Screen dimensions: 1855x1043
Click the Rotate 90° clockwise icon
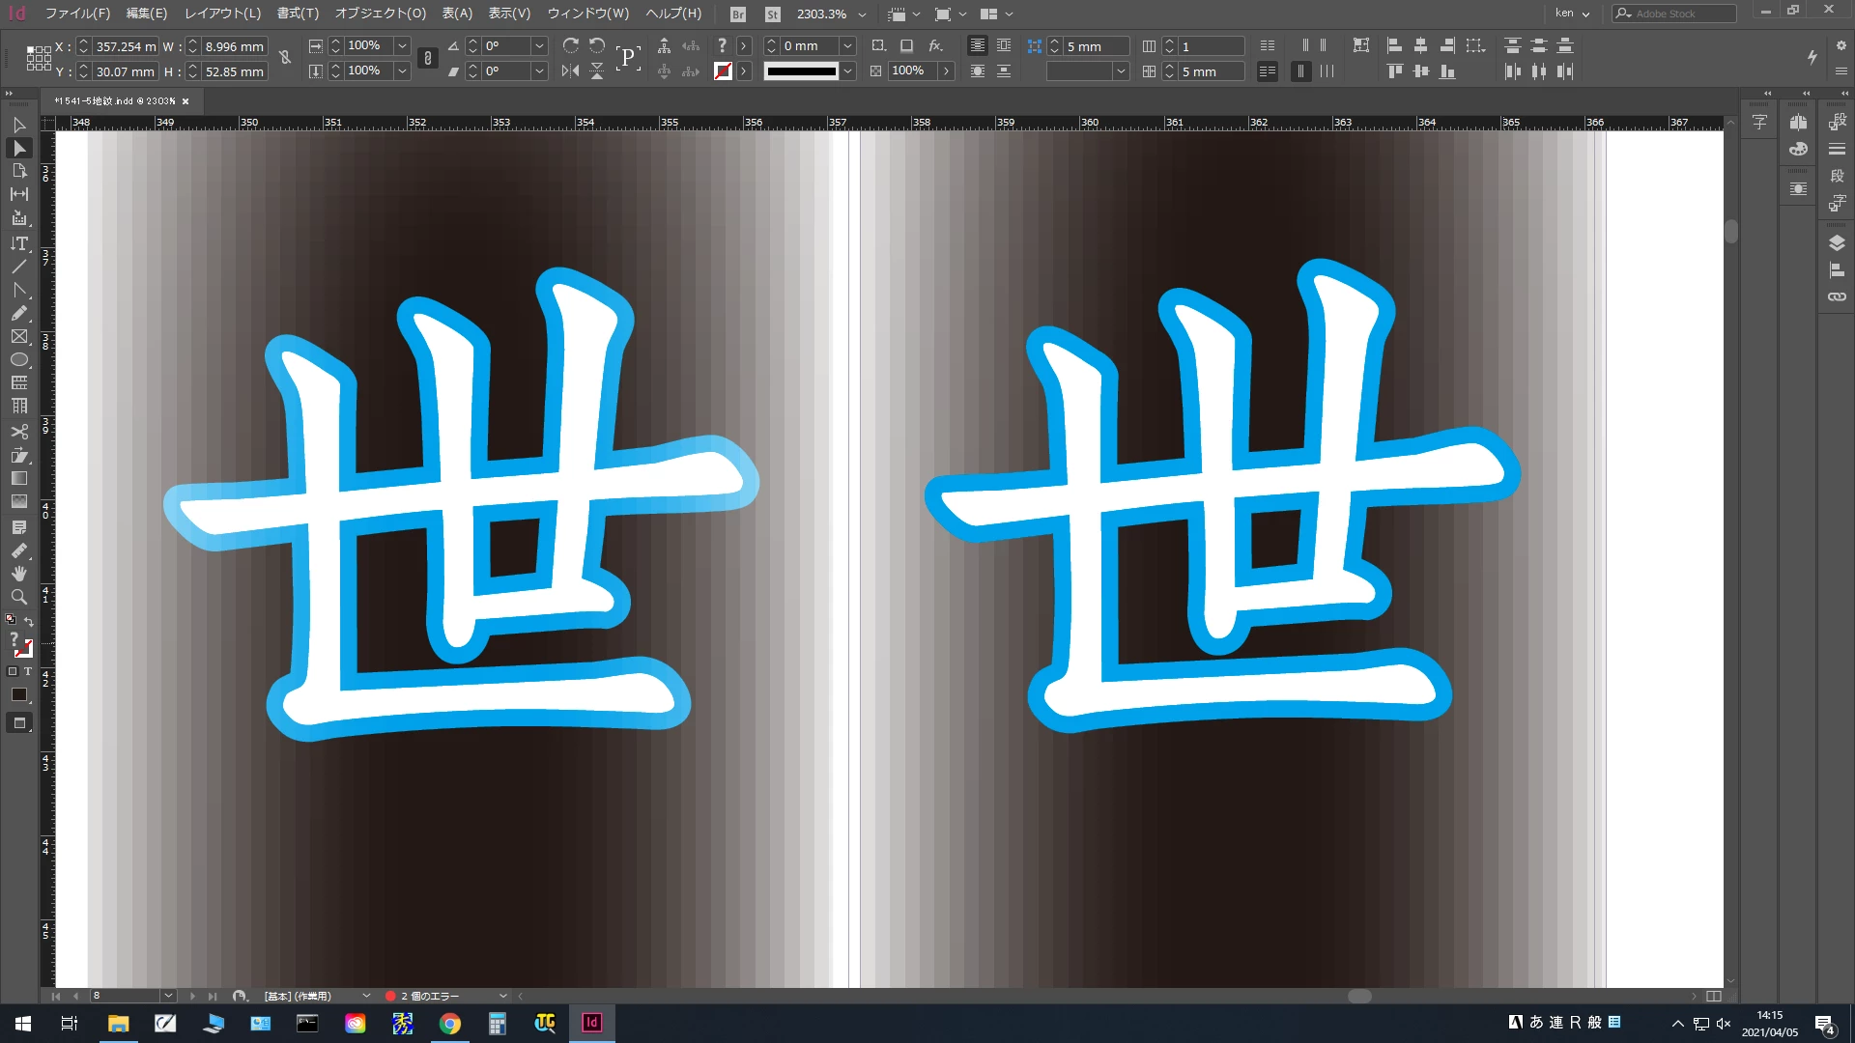pyautogui.click(x=571, y=45)
